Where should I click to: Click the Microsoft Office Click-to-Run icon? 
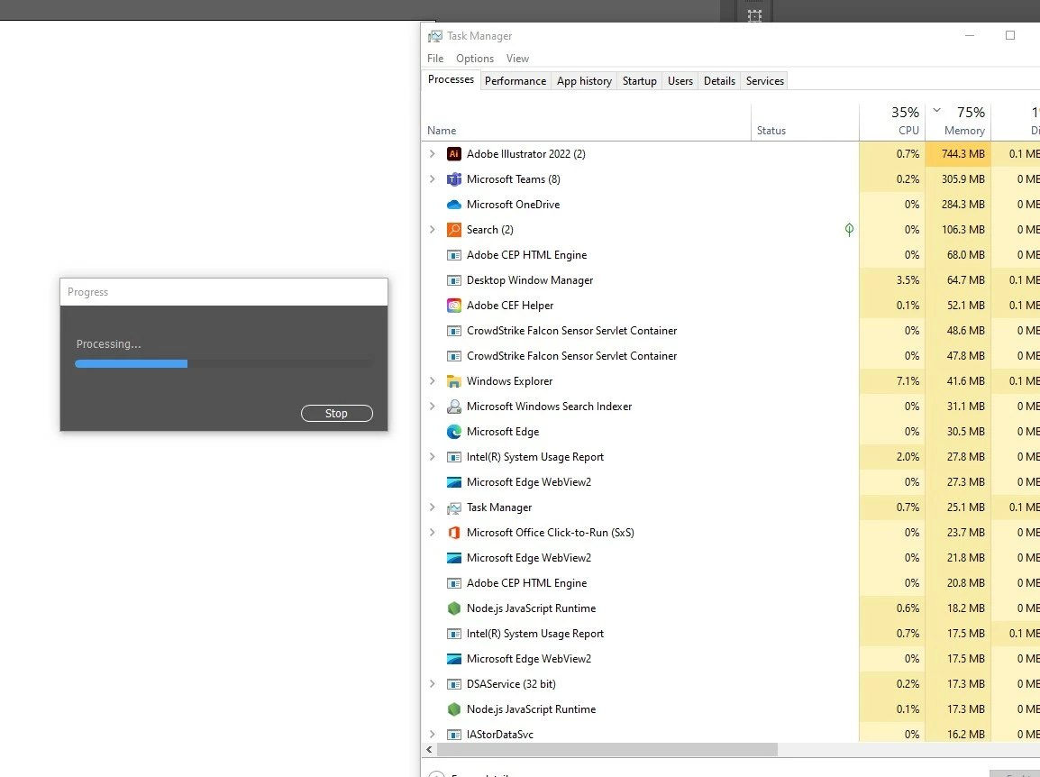(x=453, y=532)
